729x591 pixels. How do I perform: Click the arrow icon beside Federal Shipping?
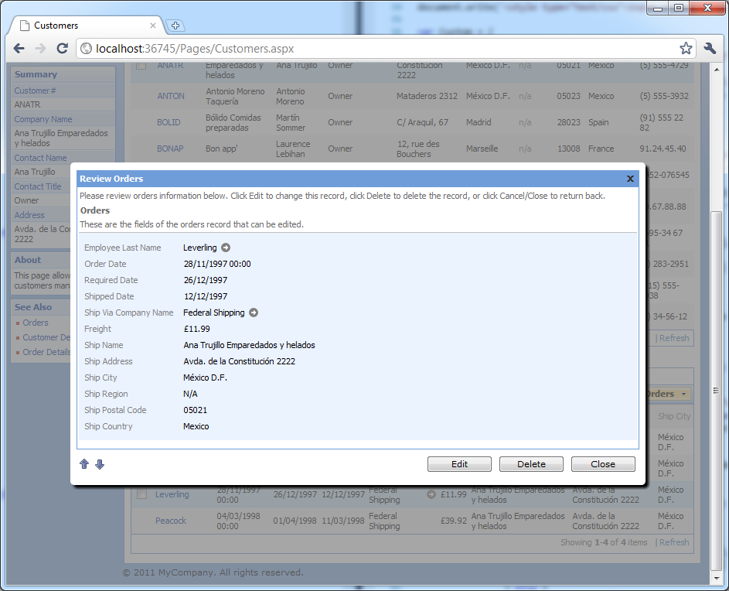point(254,313)
